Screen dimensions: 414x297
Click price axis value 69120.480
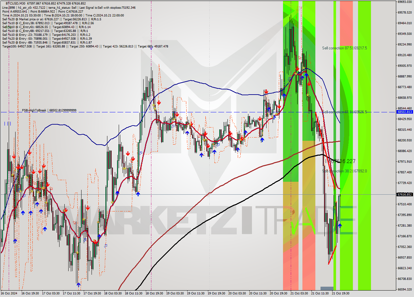pyautogui.click(x=404, y=55)
